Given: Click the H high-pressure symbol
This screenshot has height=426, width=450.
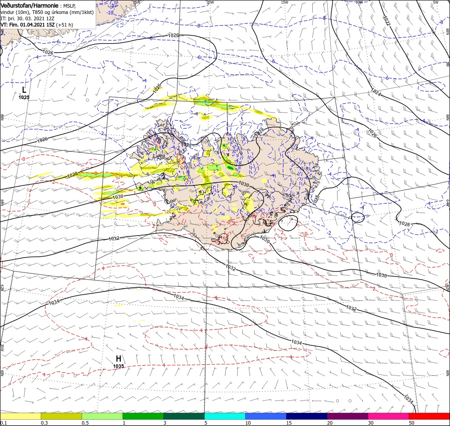Looking at the screenshot, I should point(118,358).
